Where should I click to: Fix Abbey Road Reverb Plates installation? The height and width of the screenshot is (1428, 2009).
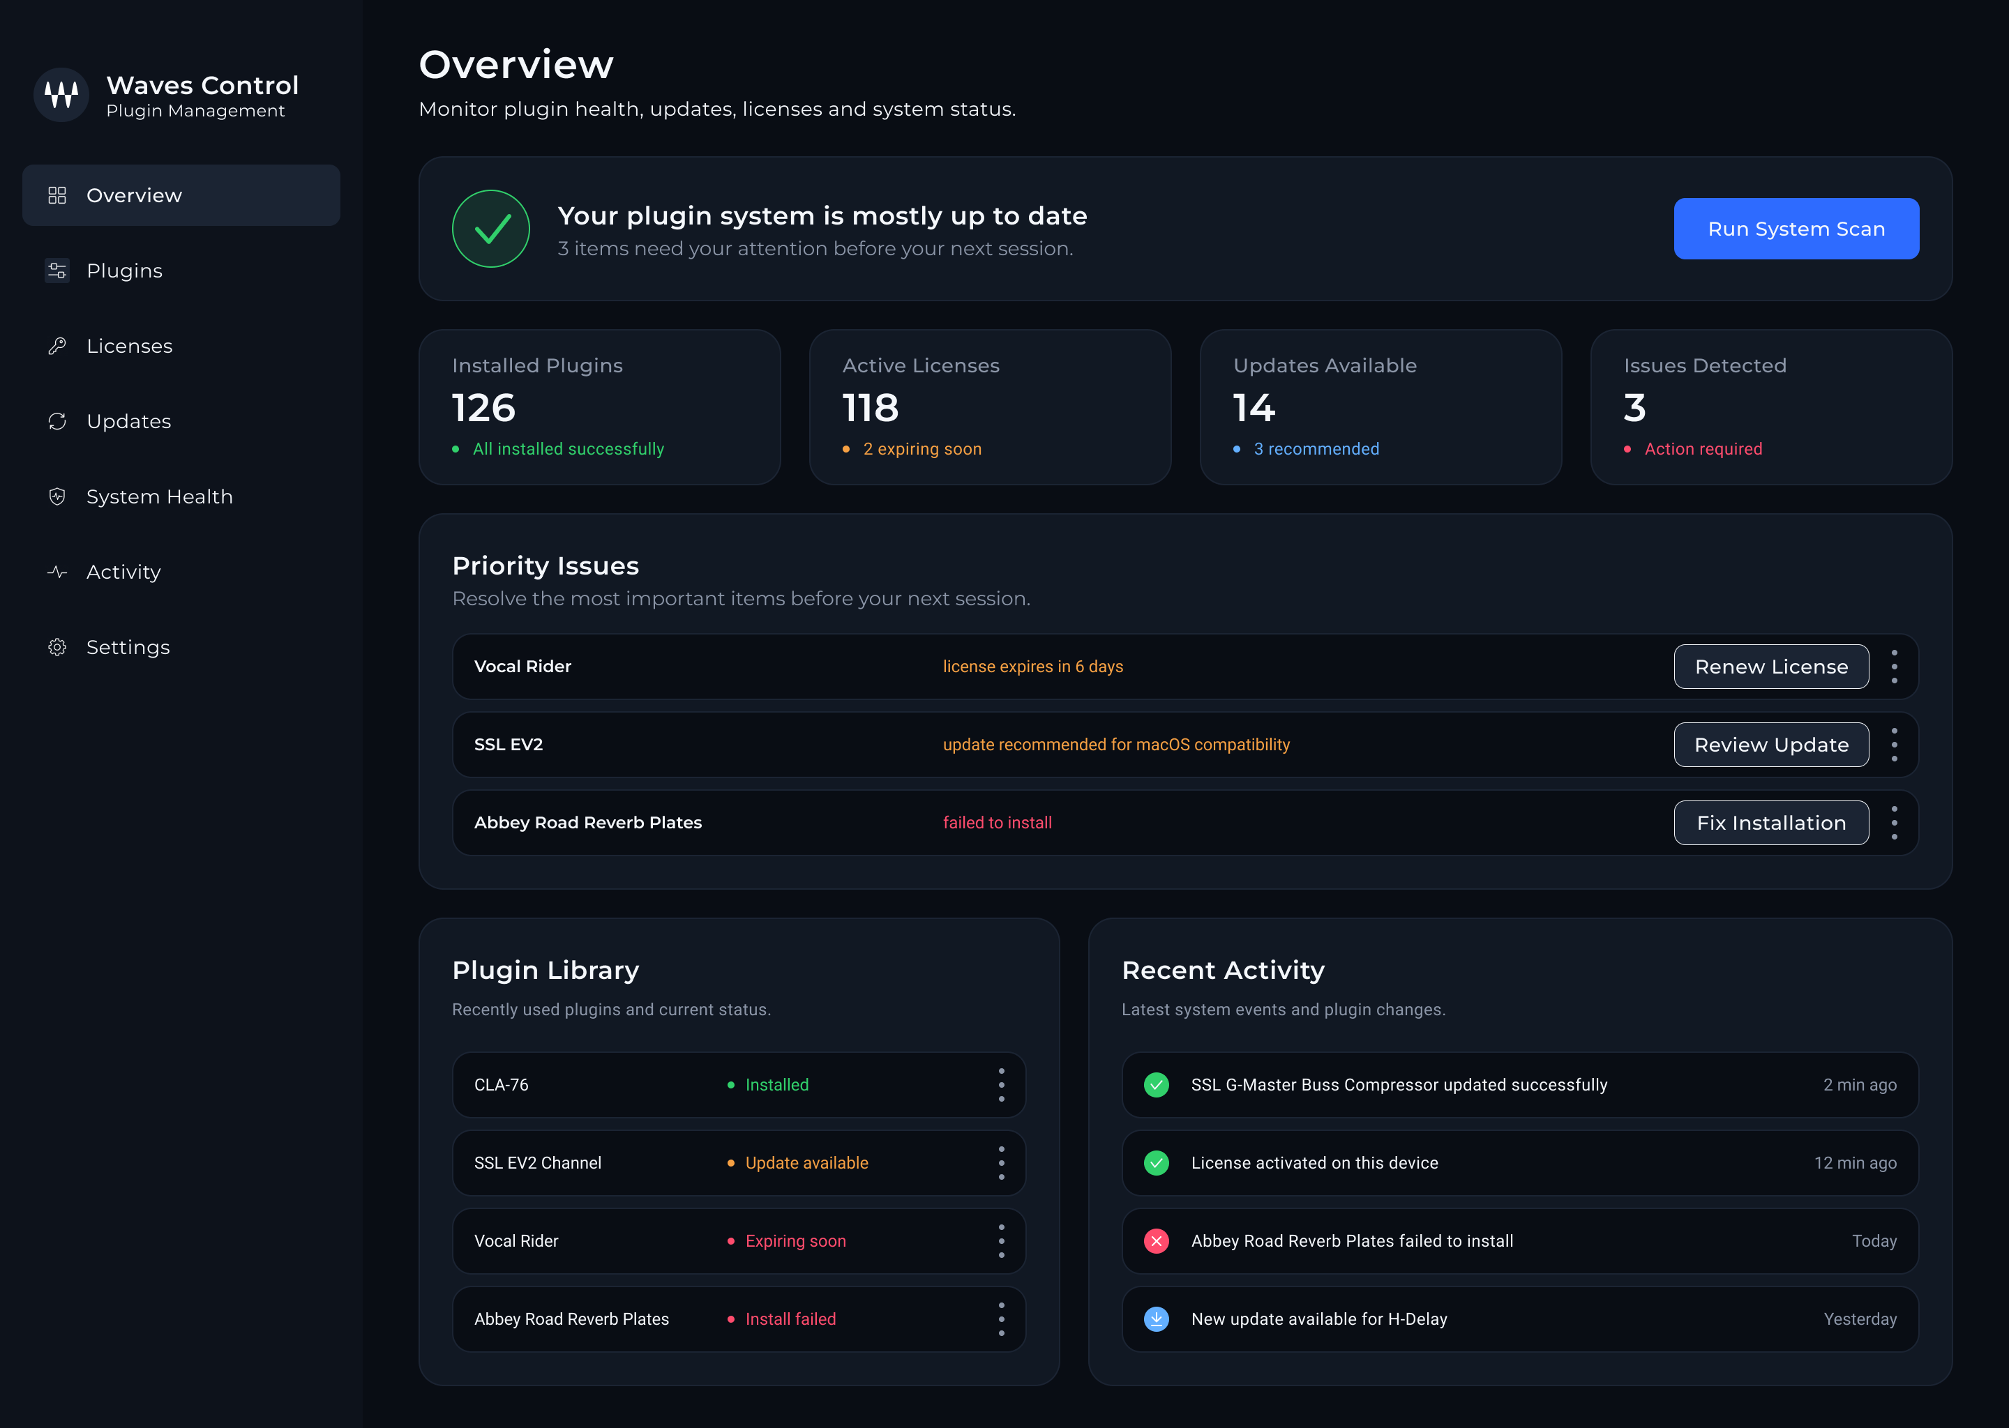[1770, 823]
